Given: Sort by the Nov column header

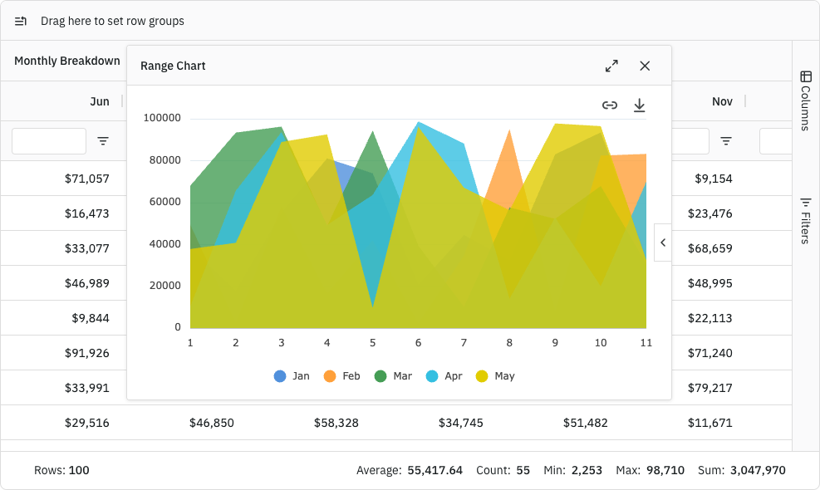Looking at the screenshot, I should [721, 101].
